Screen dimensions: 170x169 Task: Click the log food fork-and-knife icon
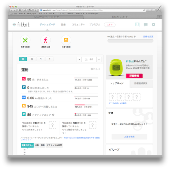pyautogui.click(x=25, y=40)
